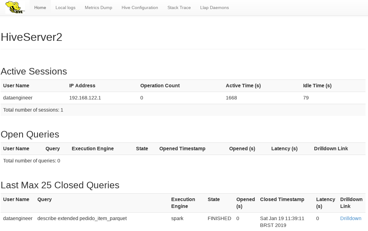Select IP address 192.168.122.1
368x231 pixels.
[x=85, y=98]
